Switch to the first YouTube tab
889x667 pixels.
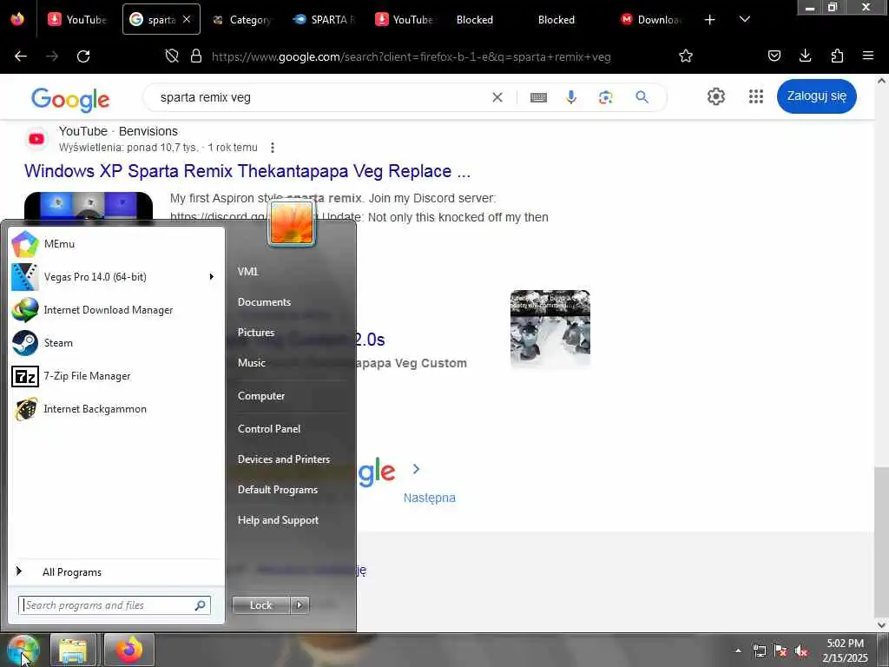click(x=77, y=20)
